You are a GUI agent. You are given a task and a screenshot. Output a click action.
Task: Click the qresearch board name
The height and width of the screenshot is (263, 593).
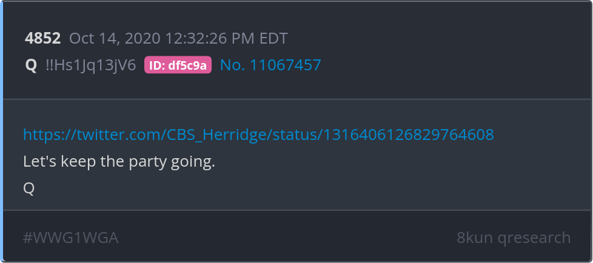(x=534, y=238)
